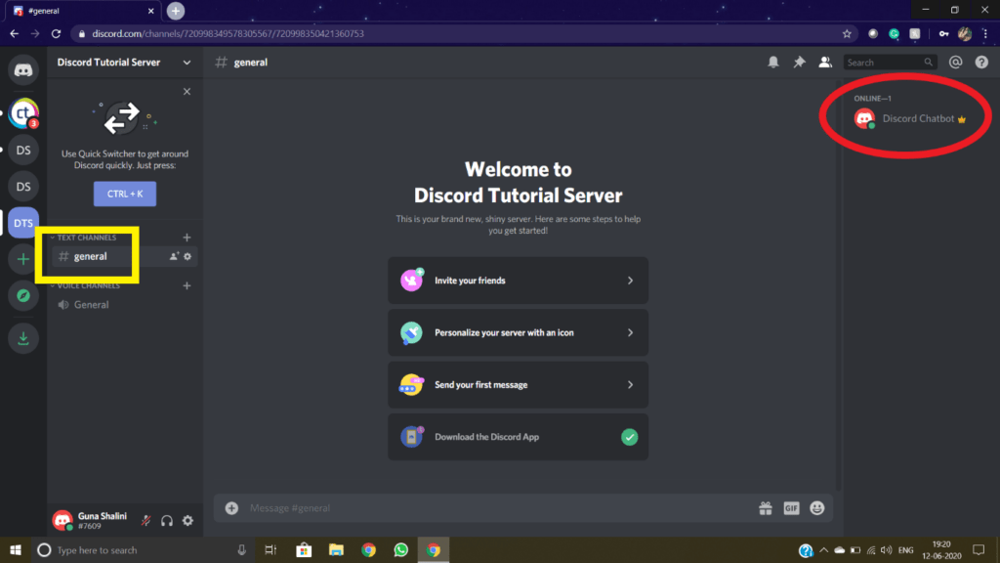Toggle microphone mute in the user panel
Image resolution: width=1000 pixels, height=563 pixels.
pos(146,521)
